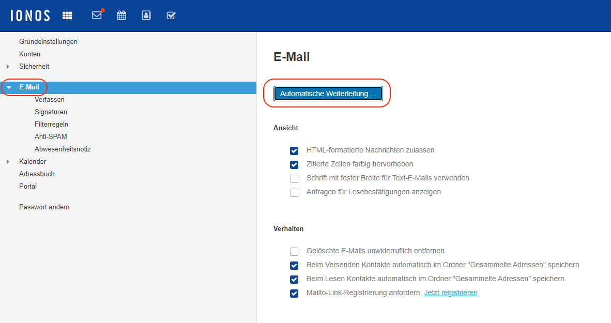Select Signaturen under E-Mail
The width and height of the screenshot is (611, 323).
click(51, 112)
